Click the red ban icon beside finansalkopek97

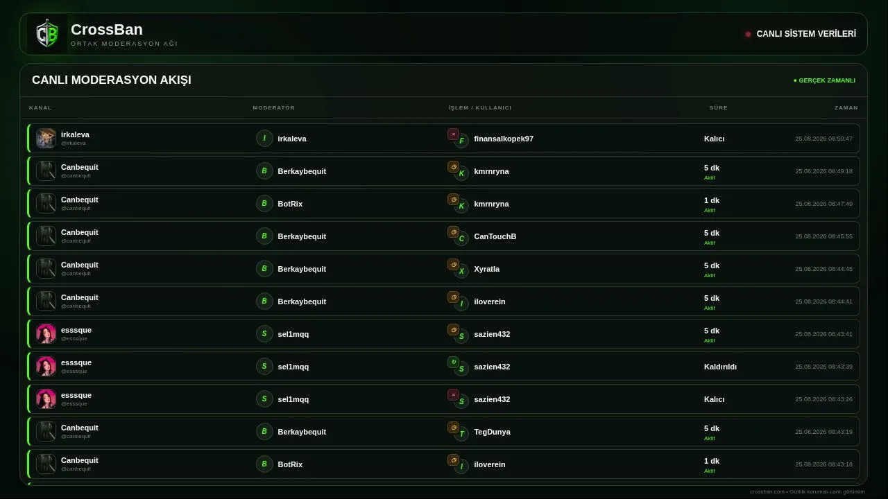coord(454,134)
